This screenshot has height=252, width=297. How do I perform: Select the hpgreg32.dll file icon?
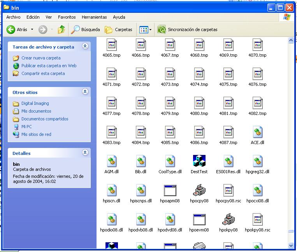pos(257,161)
